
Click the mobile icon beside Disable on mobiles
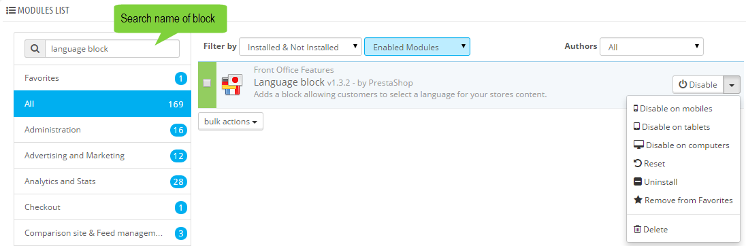(x=636, y=108)
